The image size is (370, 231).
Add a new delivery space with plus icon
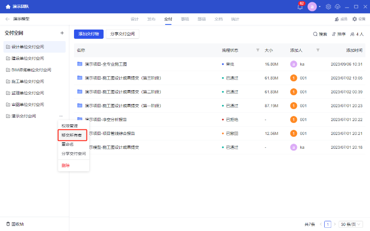tap(62, 33)
